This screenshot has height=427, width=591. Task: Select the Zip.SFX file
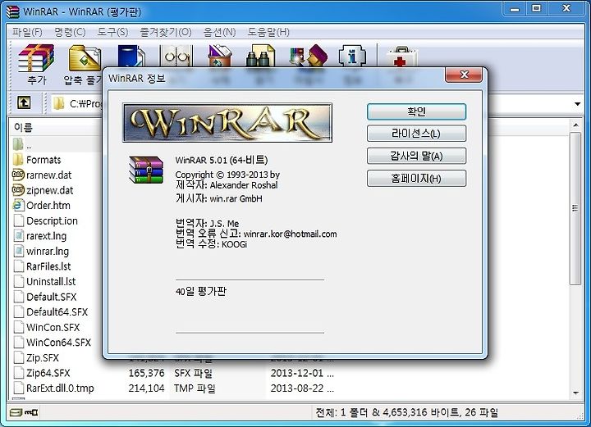click(x=43, y=358)
